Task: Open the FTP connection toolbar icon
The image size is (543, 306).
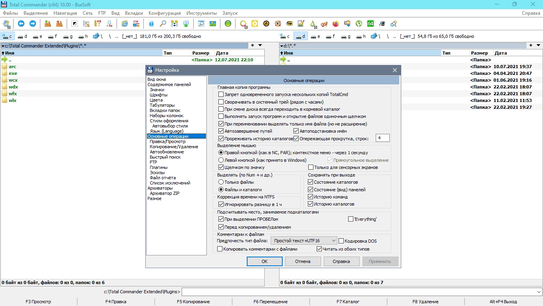Action: pyautogui.click(x=136, y=24)
